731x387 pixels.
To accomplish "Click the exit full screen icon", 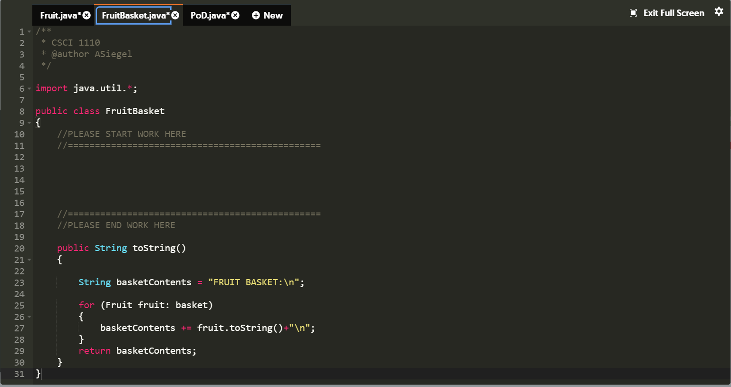I will [633, 13].
